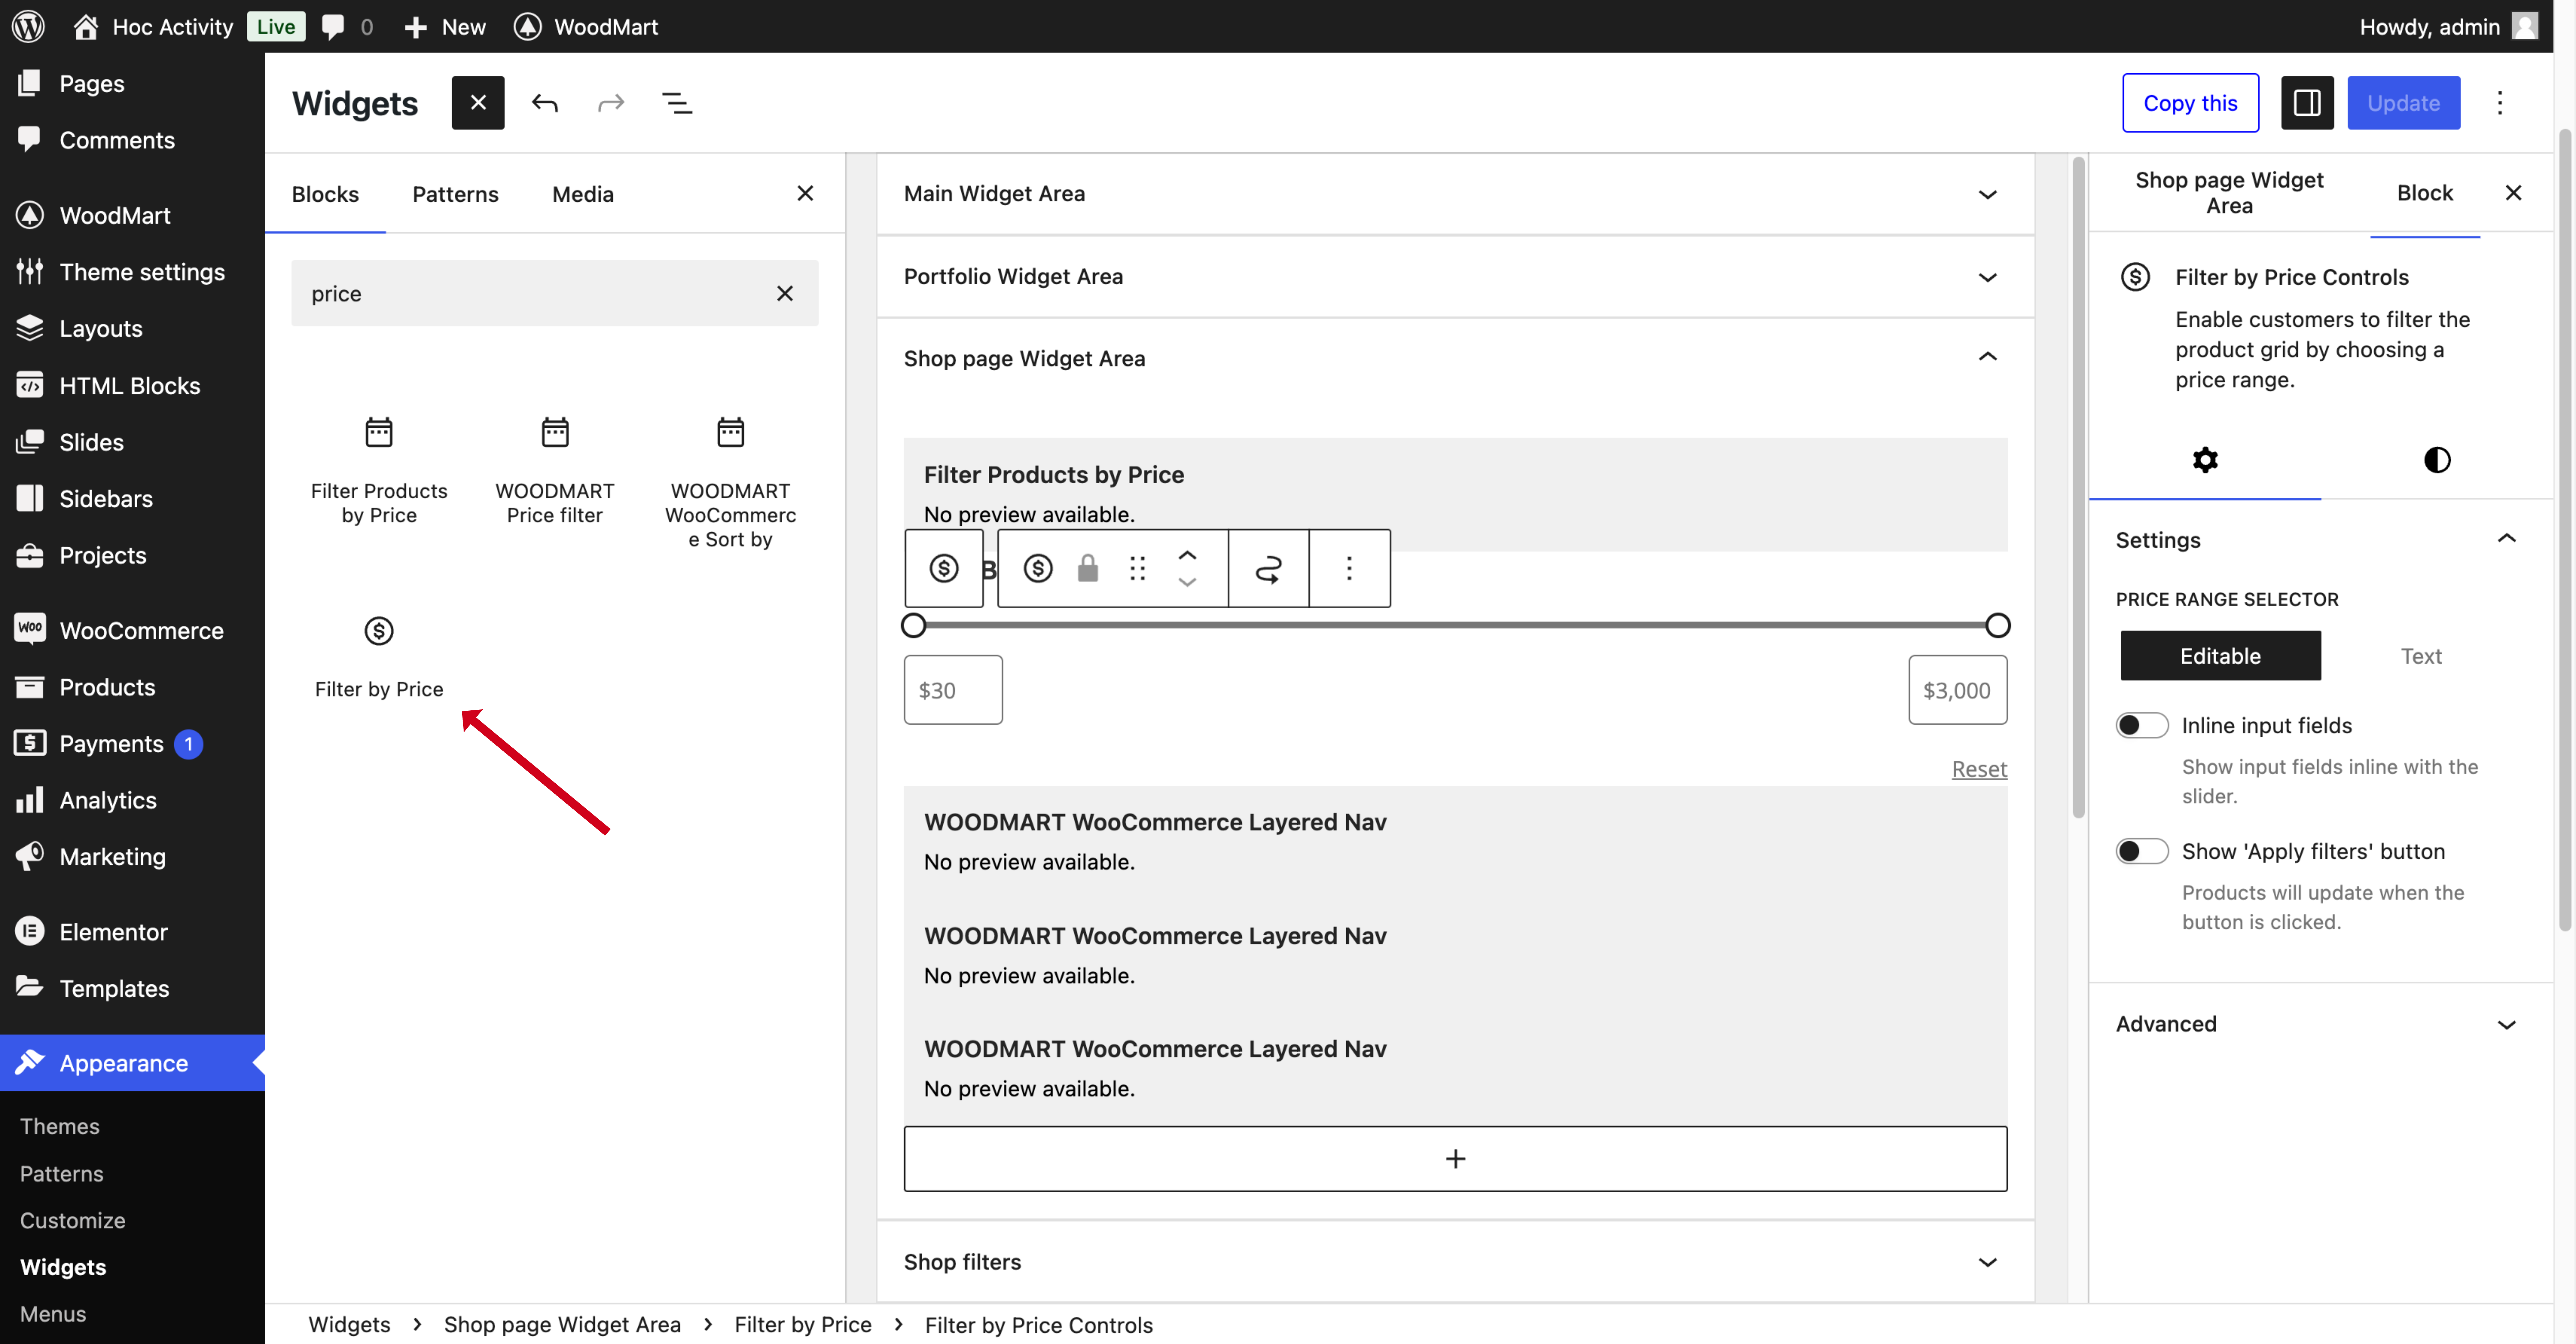Grab the block drag handle

[1138, 569]
